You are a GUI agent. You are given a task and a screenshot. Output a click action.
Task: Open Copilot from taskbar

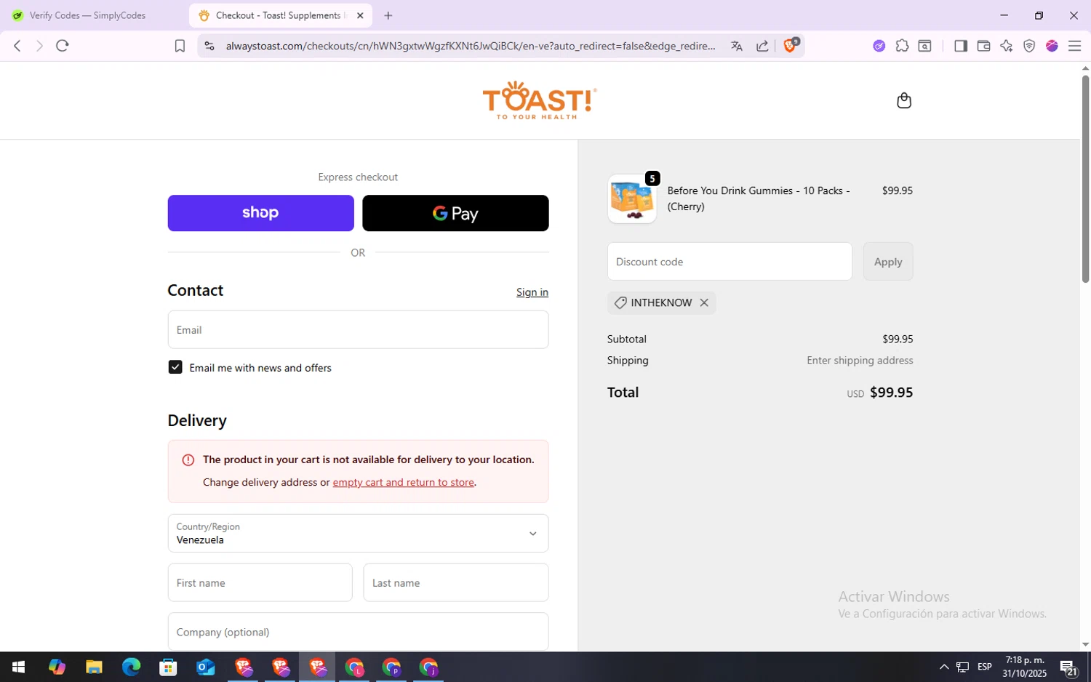point(57,667)
